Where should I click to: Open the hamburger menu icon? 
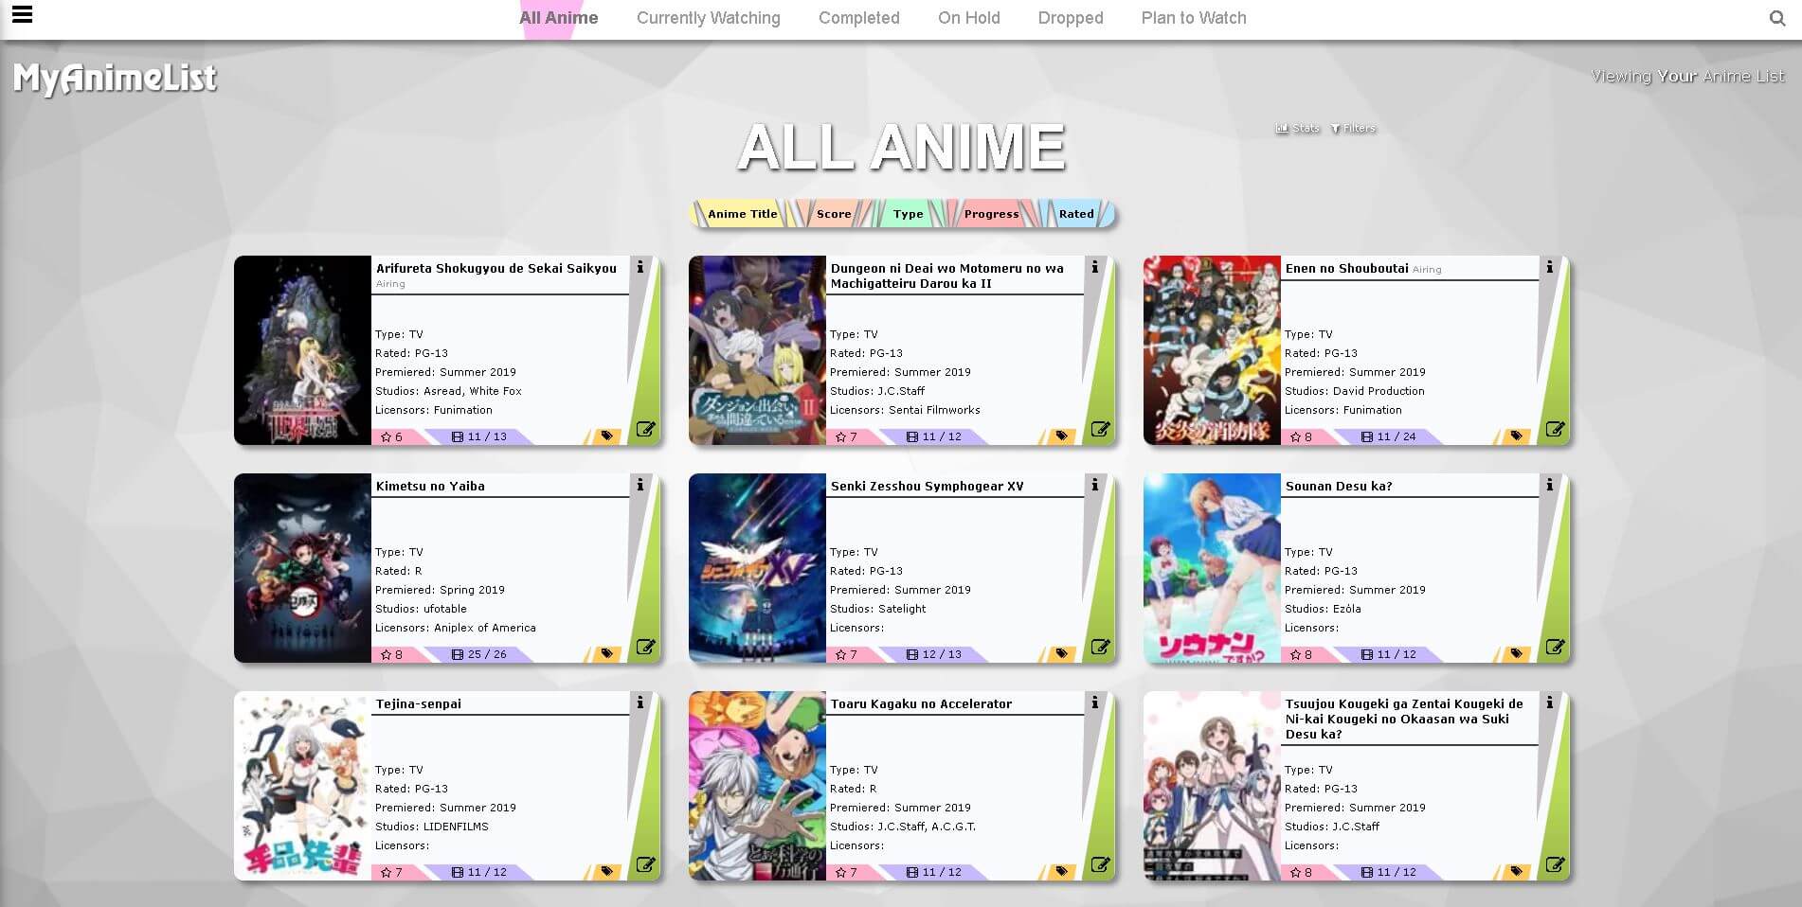pos(22,15)
